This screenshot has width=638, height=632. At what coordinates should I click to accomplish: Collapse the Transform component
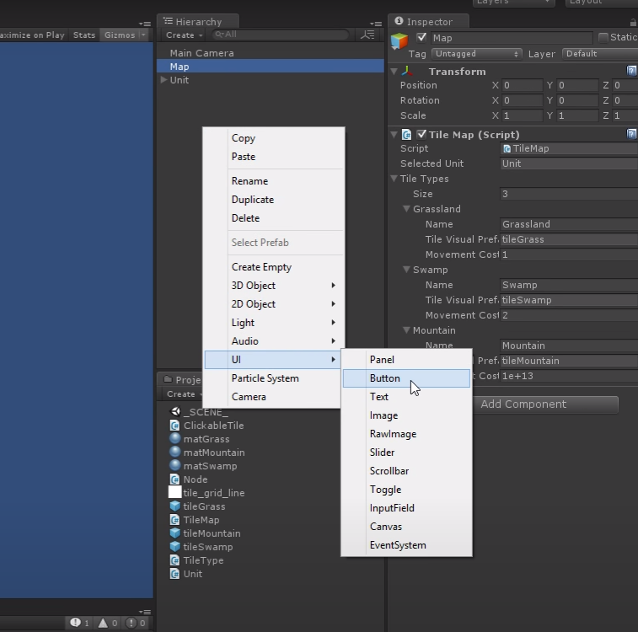[394, 72]
